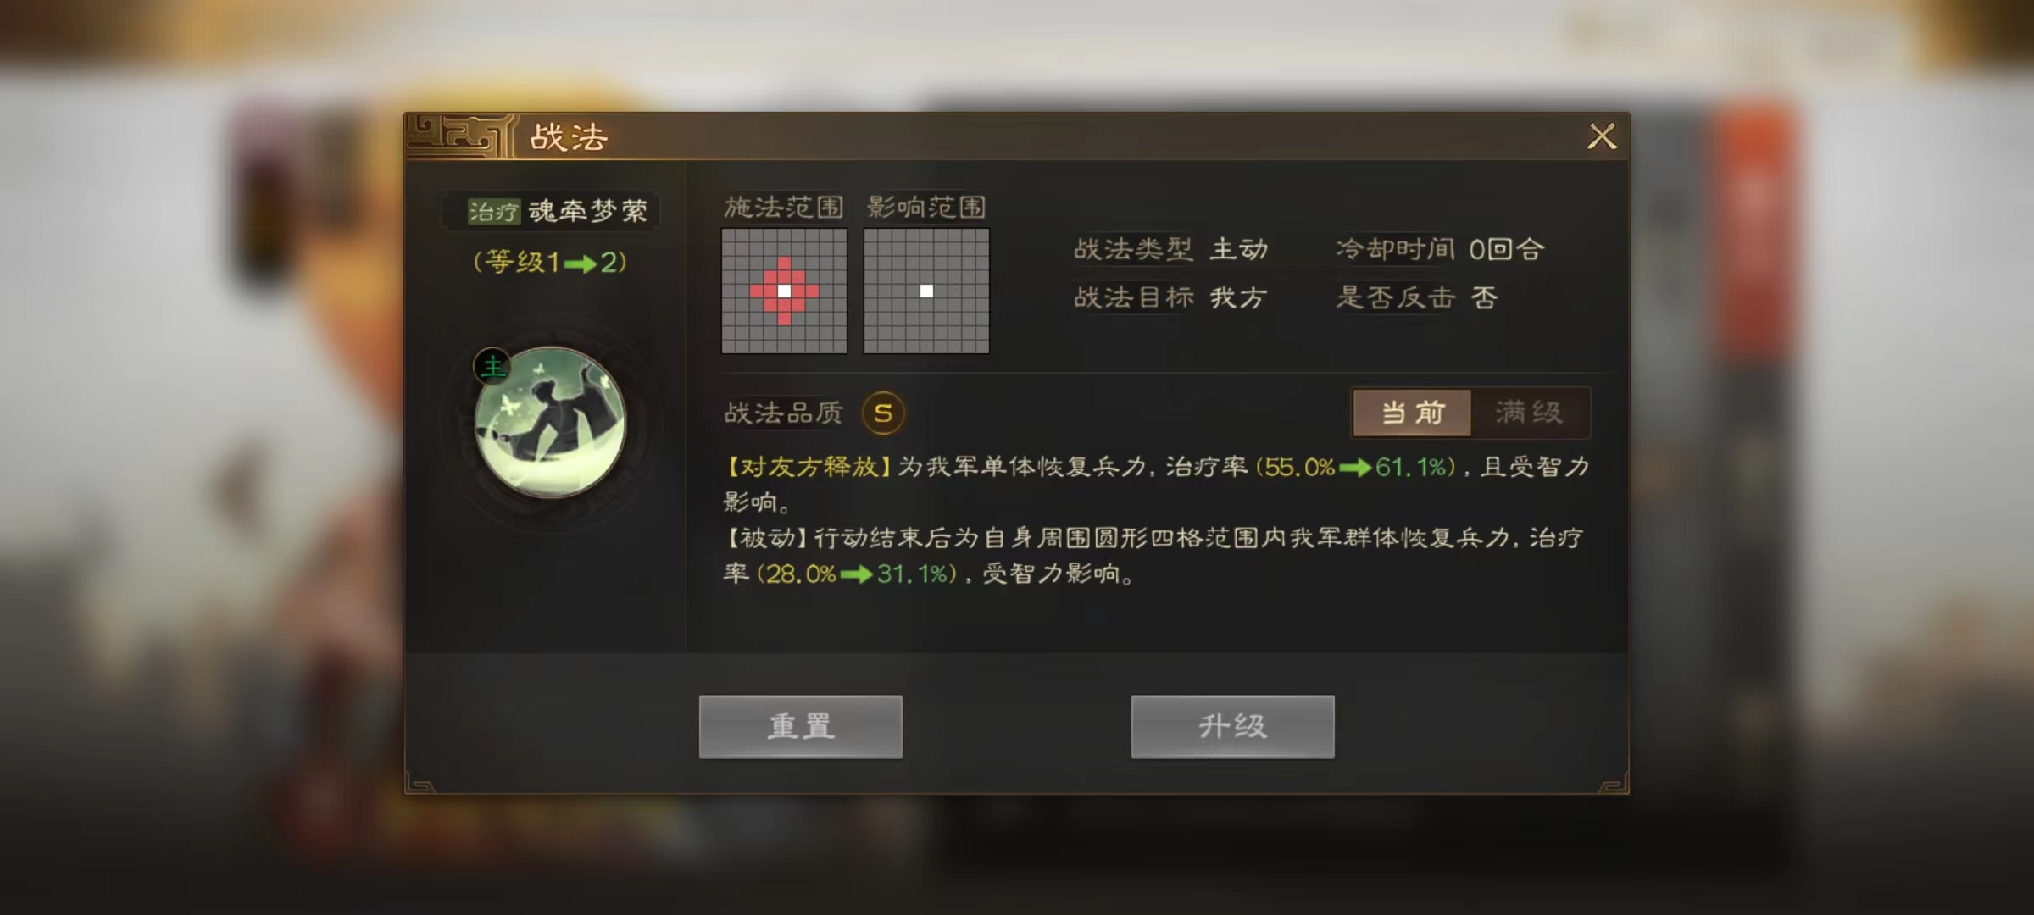Click the 施法范围 cast range grid
The width and height of the screenshot is (2034, 915).
coord(784,291)
